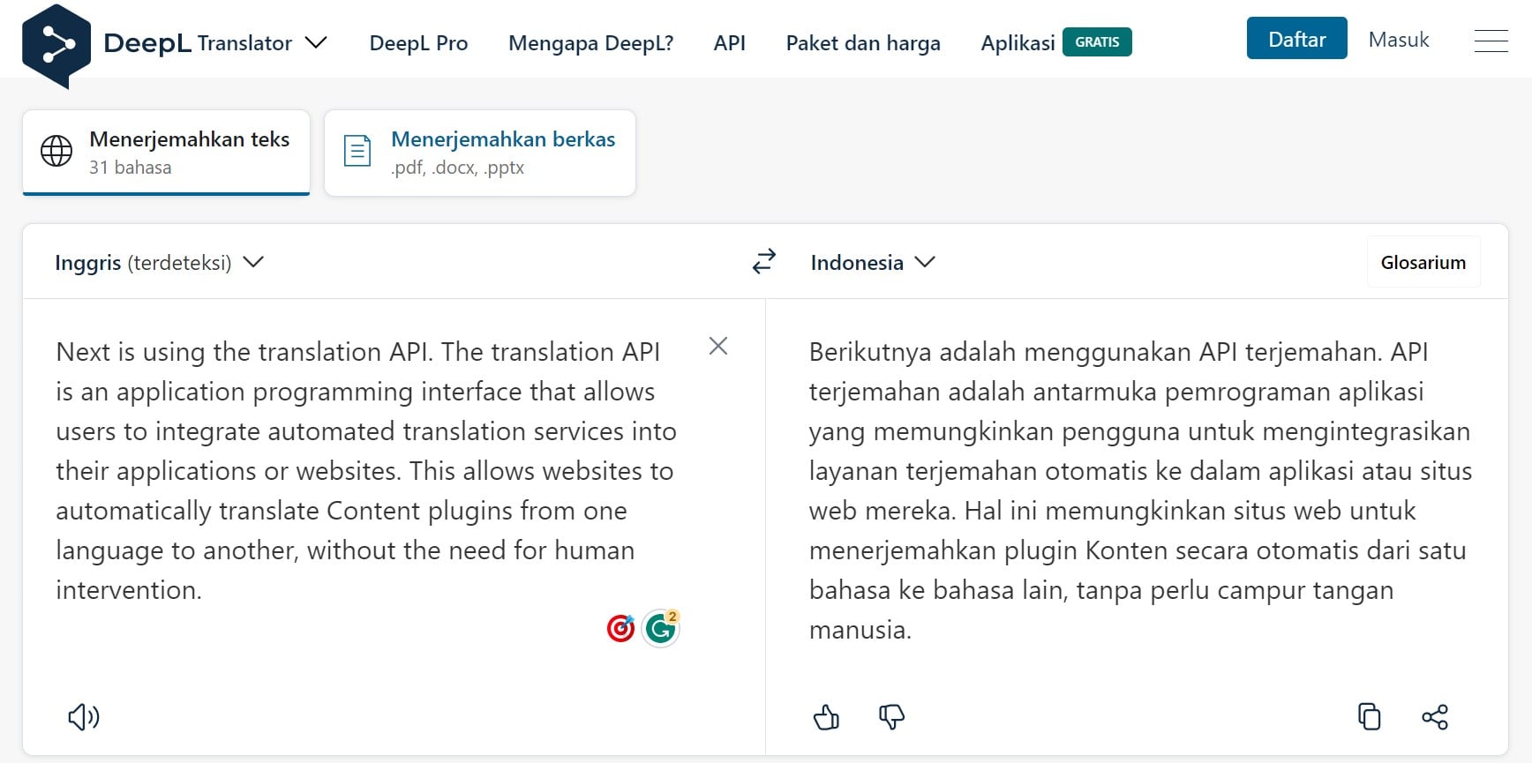Screen dimensions: 1532x763
Task: Click the translated Indonesian text area
Action: (1140, 490)
